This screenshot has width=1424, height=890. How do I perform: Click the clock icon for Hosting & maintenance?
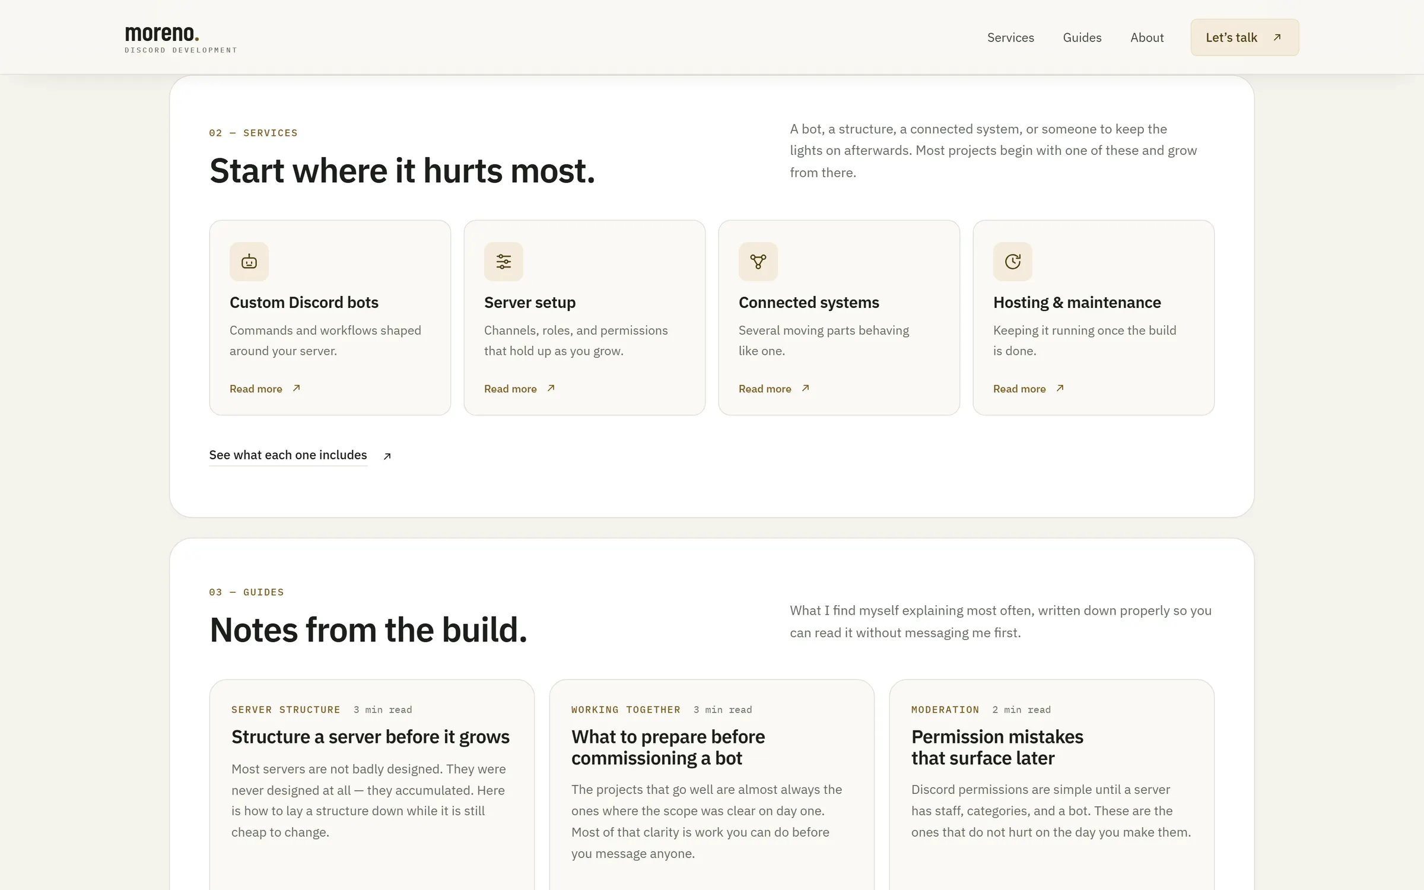(x=1013, y=262)
